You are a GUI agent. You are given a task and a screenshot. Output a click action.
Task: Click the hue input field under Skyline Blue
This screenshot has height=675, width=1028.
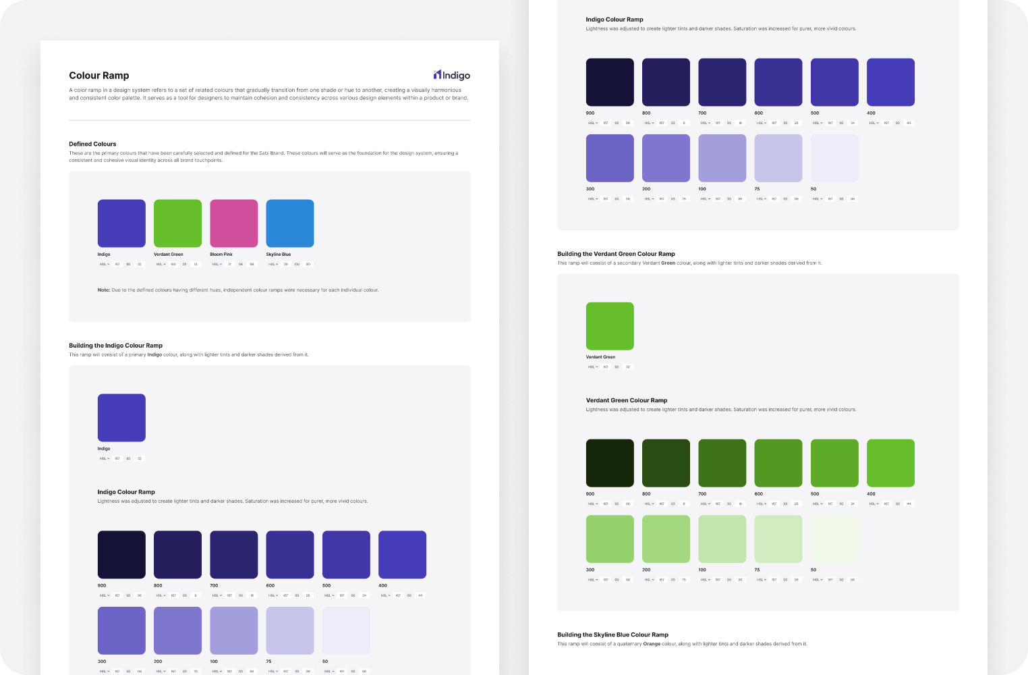tap(285, 265)
